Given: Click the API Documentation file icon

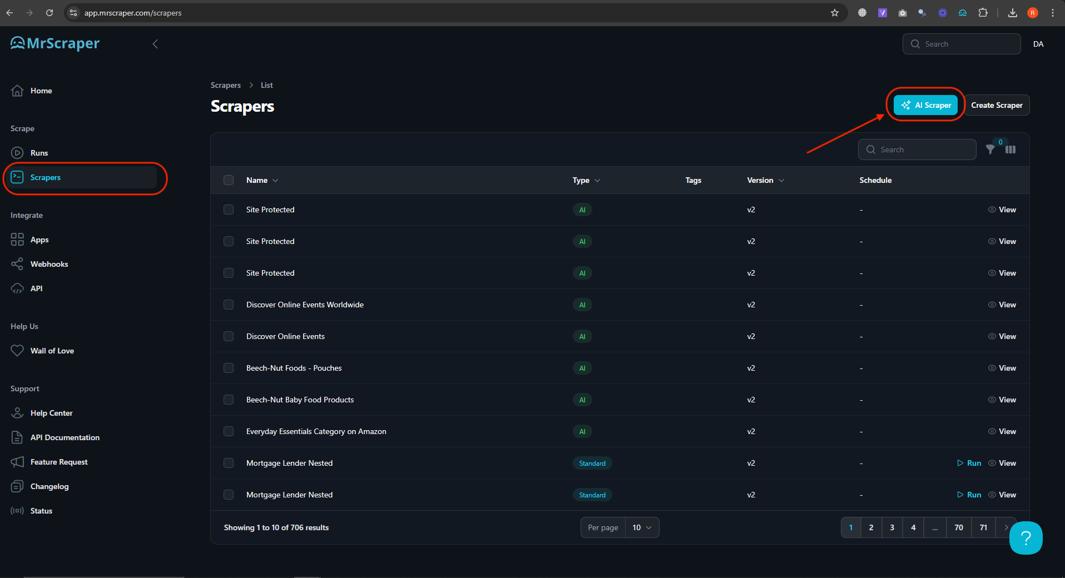Looking at the screenshot, I should pos(17,437).
